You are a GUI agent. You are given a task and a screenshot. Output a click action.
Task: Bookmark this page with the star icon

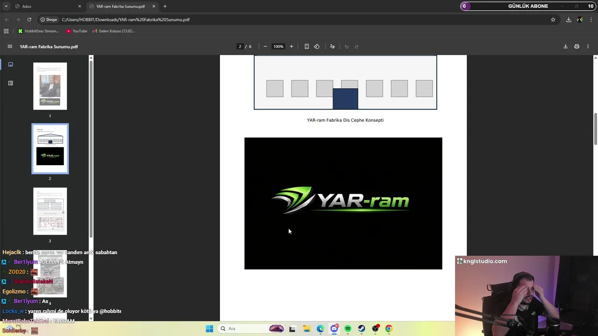click(x=553, y=20)
